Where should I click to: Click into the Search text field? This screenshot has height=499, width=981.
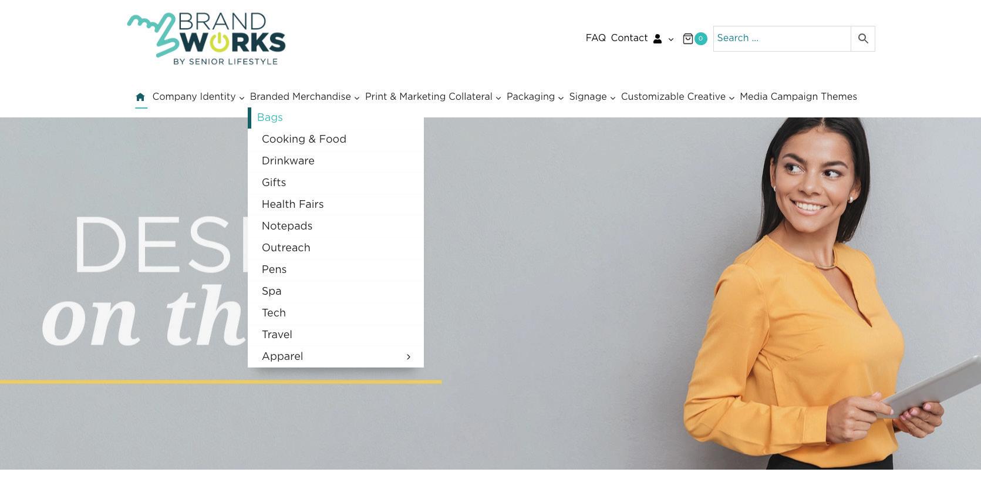782,39
